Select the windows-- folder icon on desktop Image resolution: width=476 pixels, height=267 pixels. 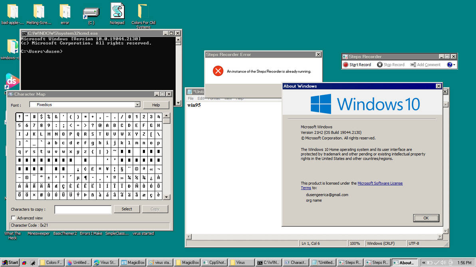[x=12, y=47]
